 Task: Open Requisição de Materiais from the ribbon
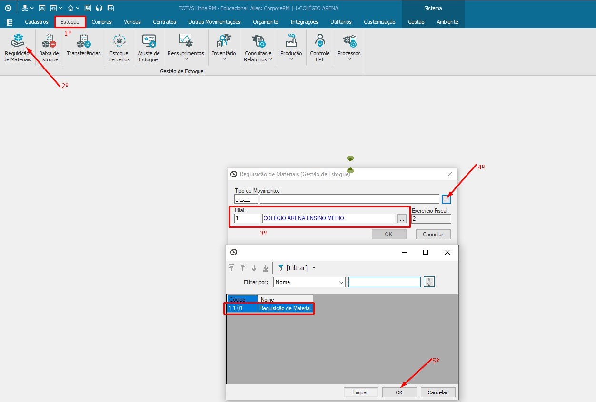17,46
